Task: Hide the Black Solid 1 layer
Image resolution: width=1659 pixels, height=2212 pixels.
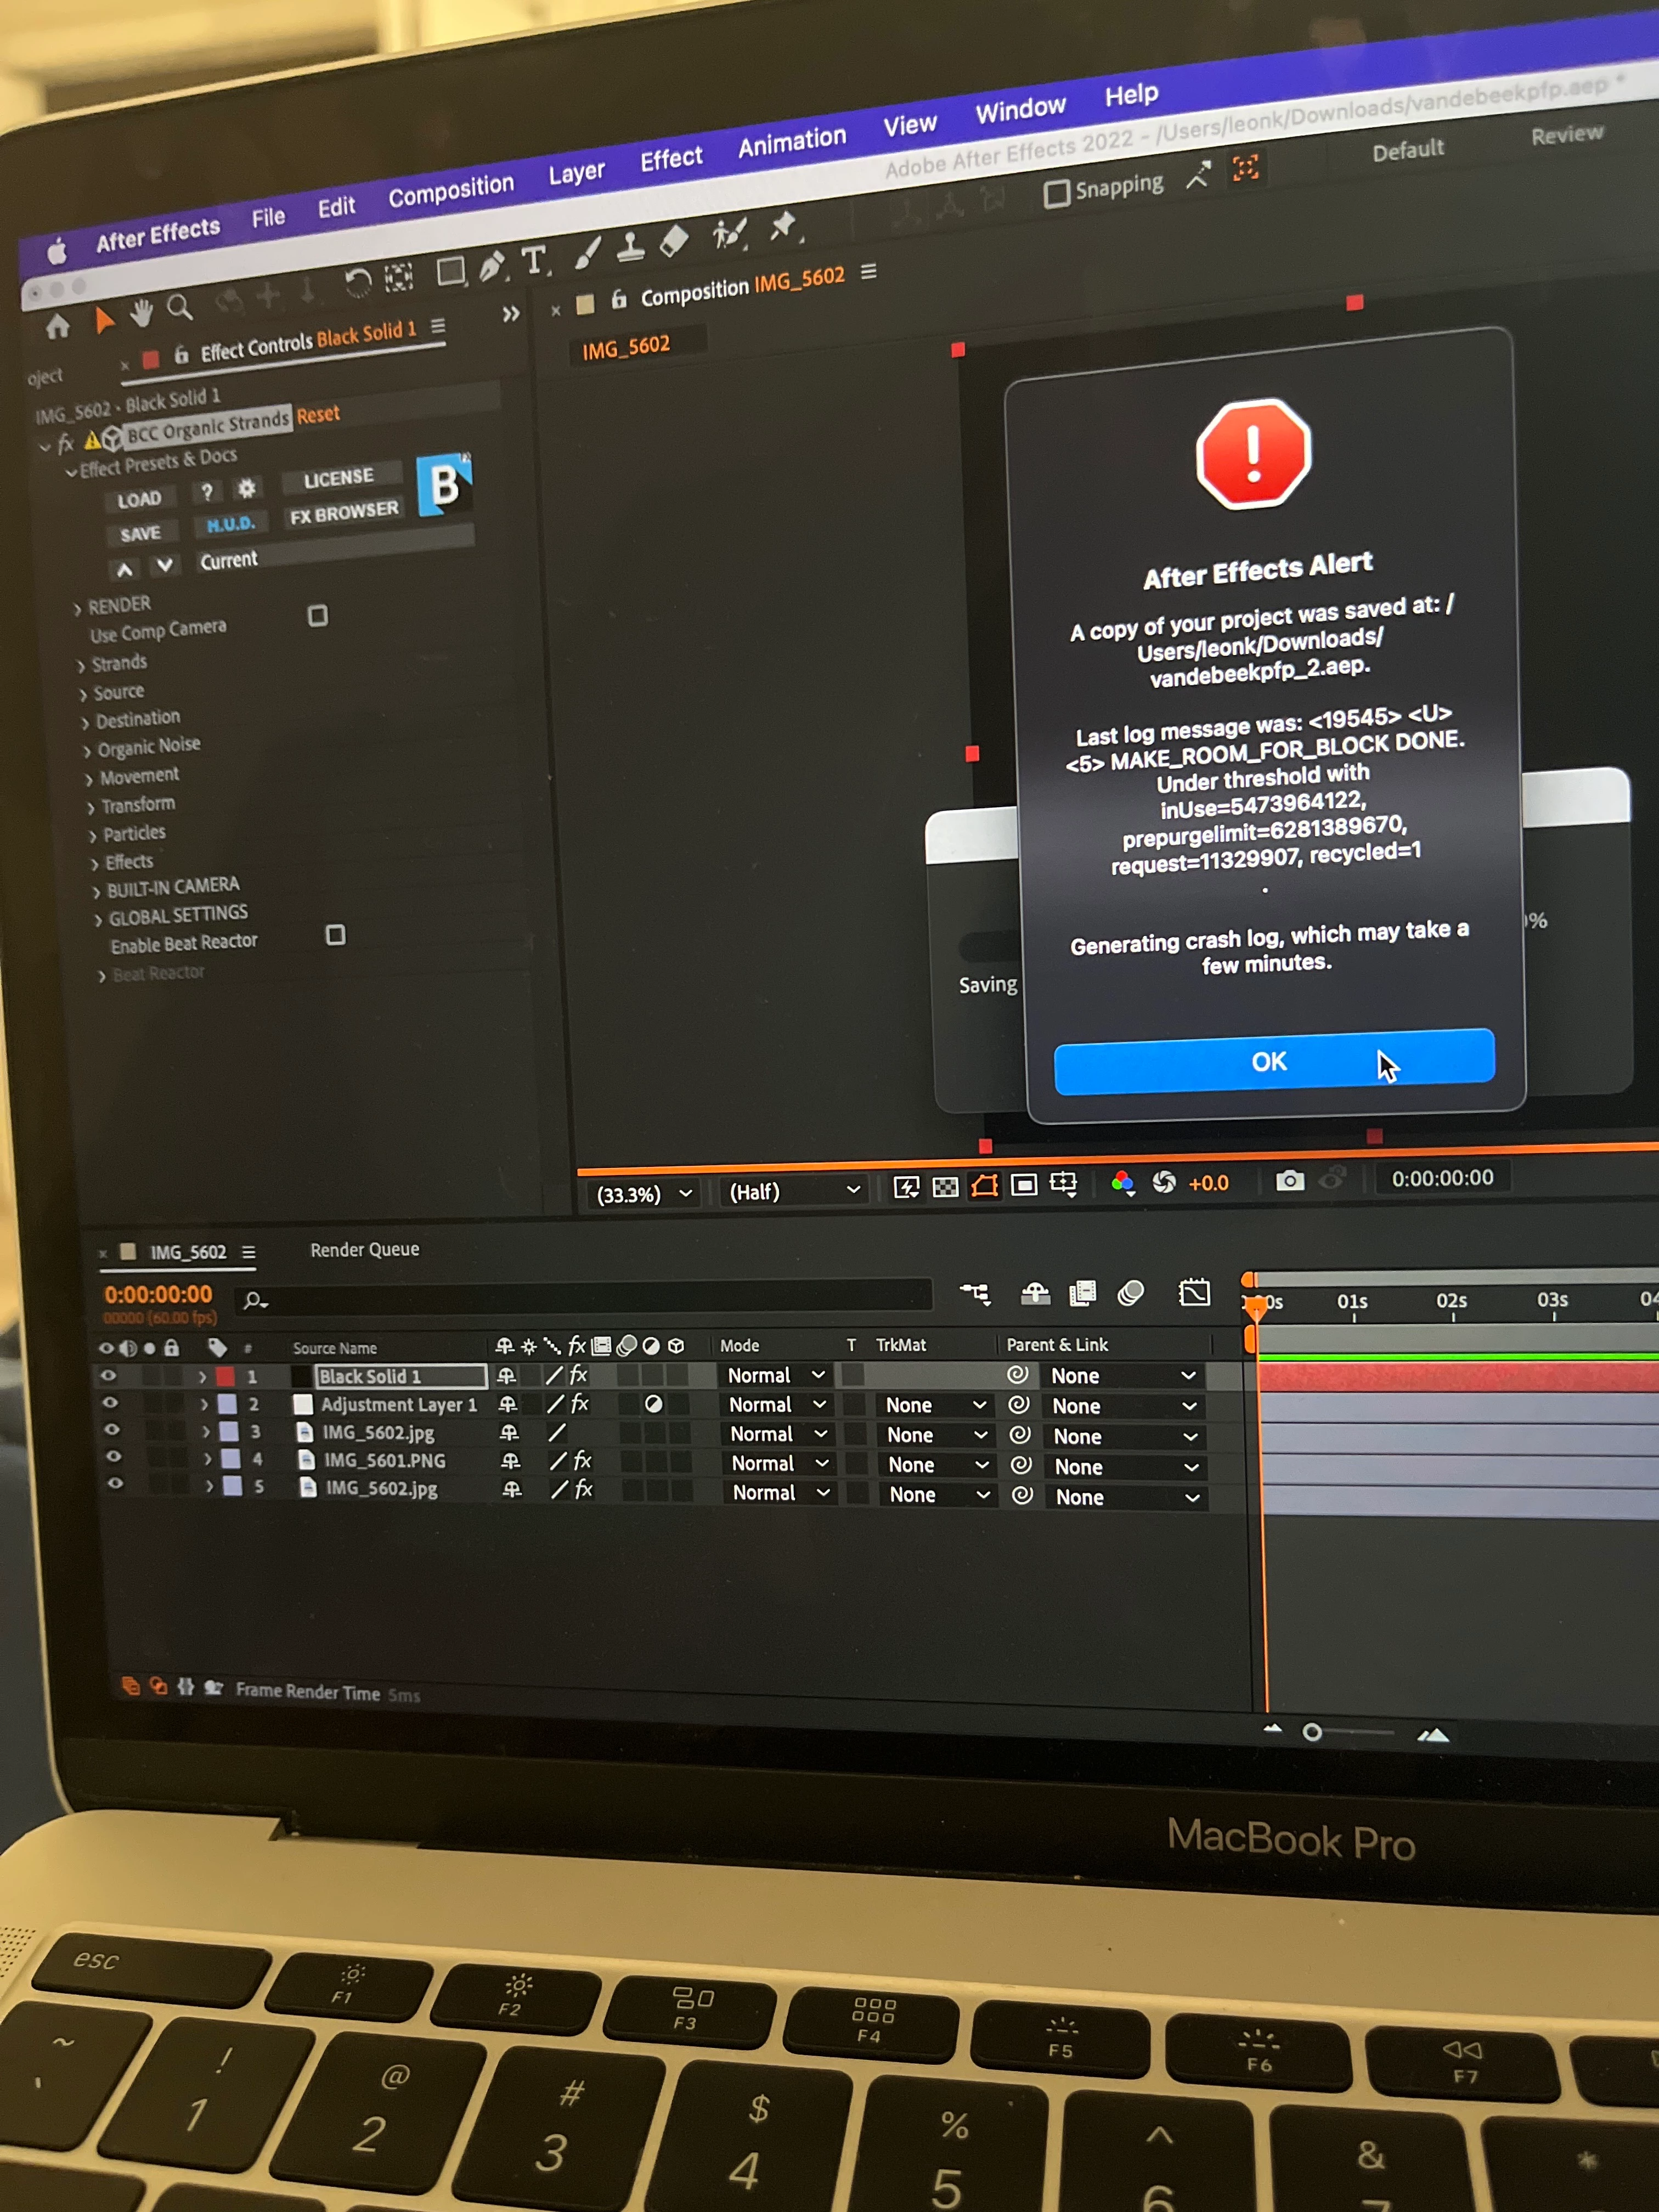Action: (108, 1375)
